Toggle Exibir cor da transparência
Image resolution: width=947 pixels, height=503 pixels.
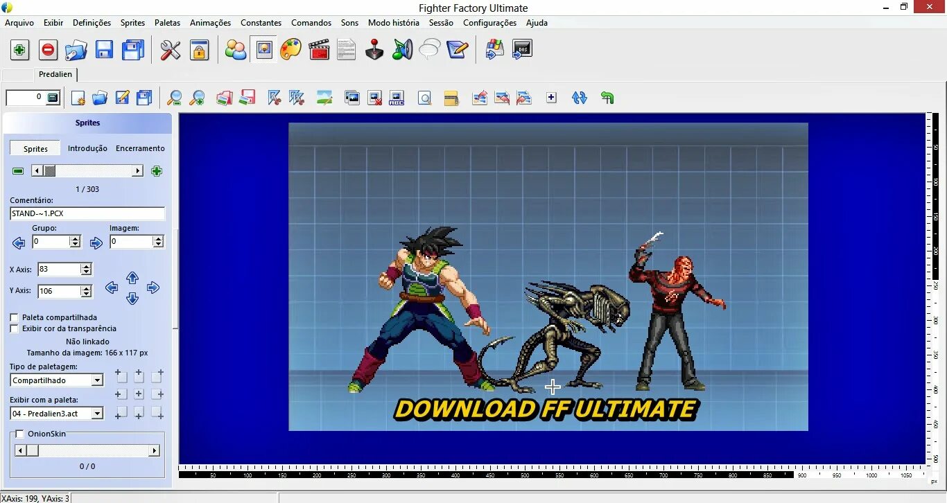coord(14,328)
